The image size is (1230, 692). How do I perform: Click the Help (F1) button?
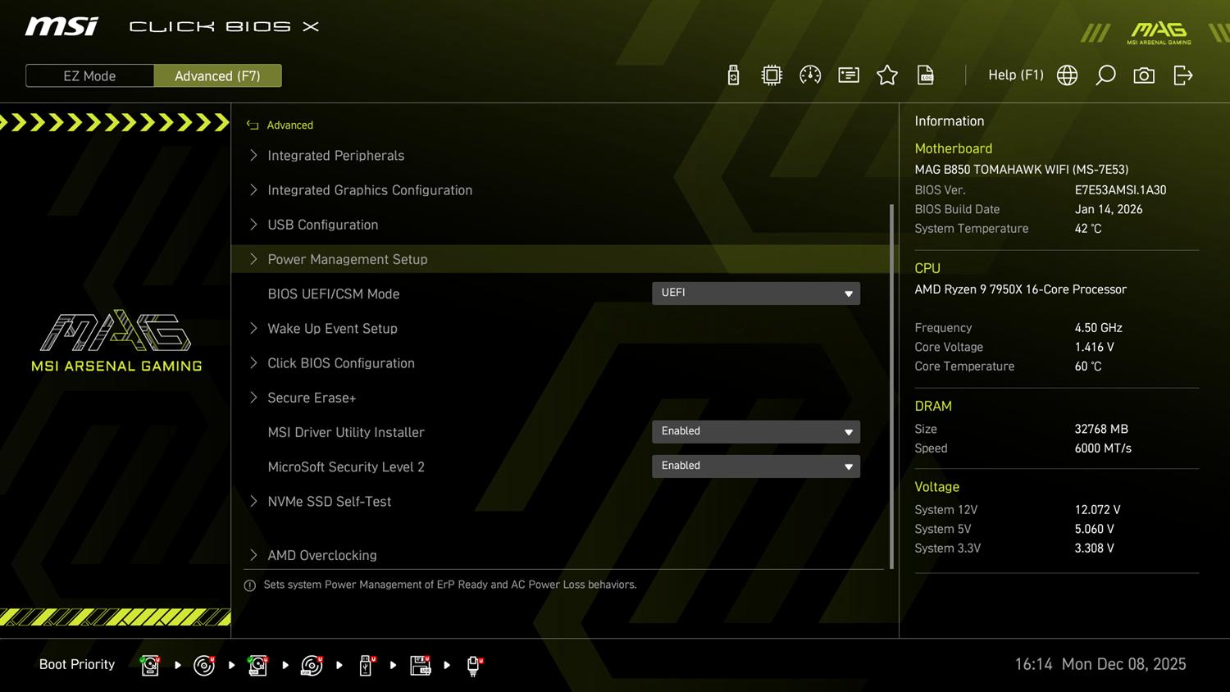[1015, 75]
